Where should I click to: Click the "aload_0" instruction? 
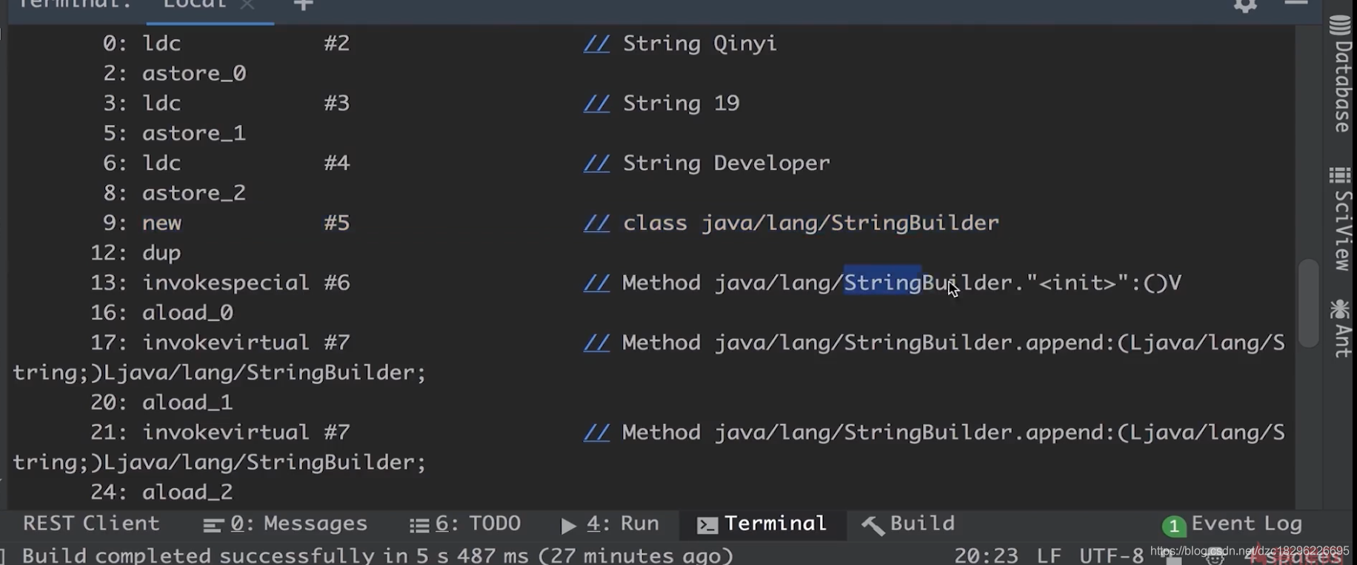188,313
